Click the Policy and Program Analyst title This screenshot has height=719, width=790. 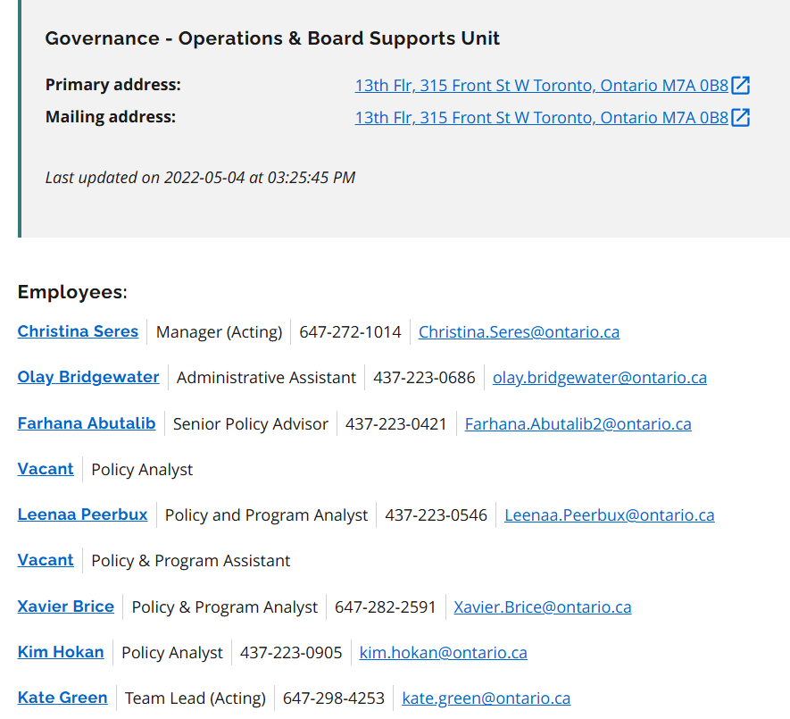267,515
